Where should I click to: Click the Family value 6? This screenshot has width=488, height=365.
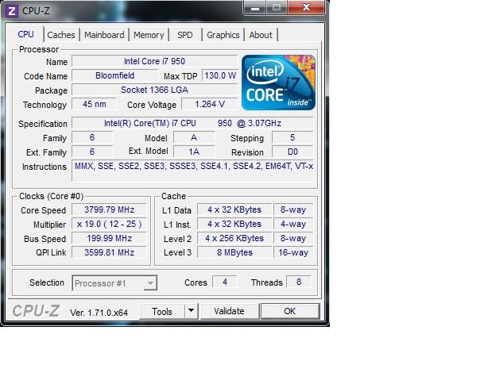tap(92, 137)
